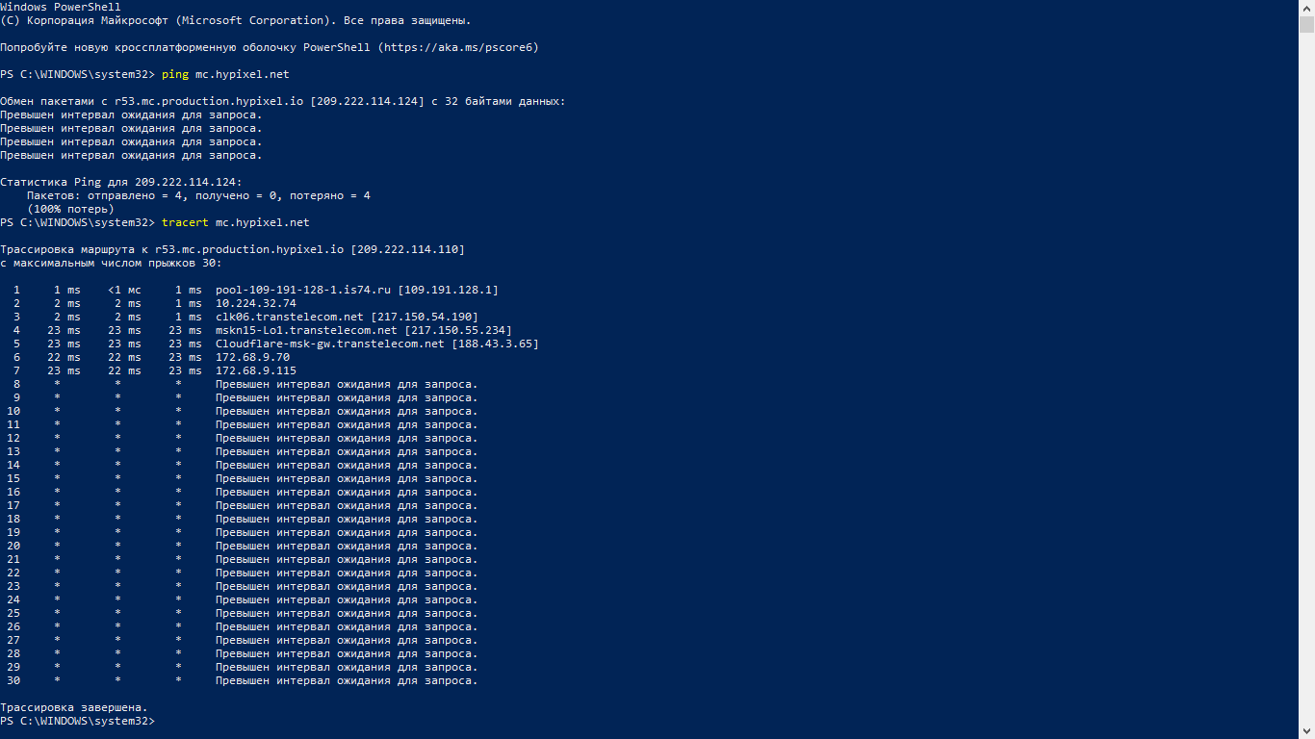The image size is (1315, 739).
Task: Click 'Трассировка завершена.' text
Action: (74, 707)
